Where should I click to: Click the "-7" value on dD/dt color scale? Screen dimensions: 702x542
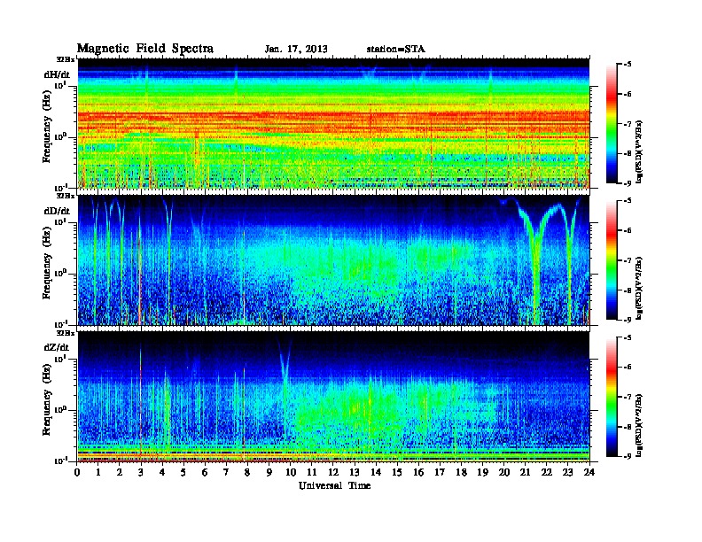click(628, 259)
